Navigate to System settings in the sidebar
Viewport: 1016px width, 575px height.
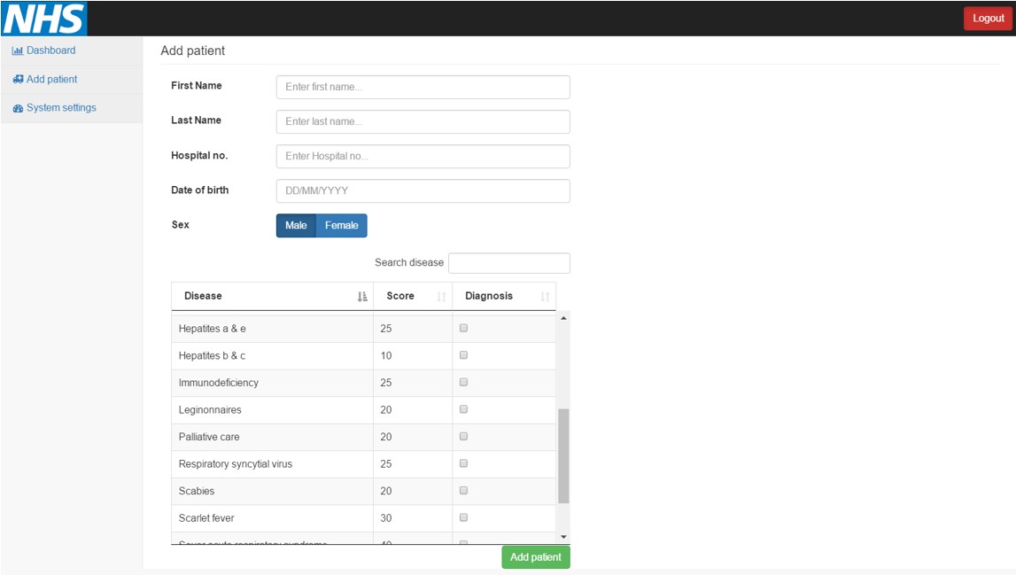pyautogui.click(x=60, y=107)
